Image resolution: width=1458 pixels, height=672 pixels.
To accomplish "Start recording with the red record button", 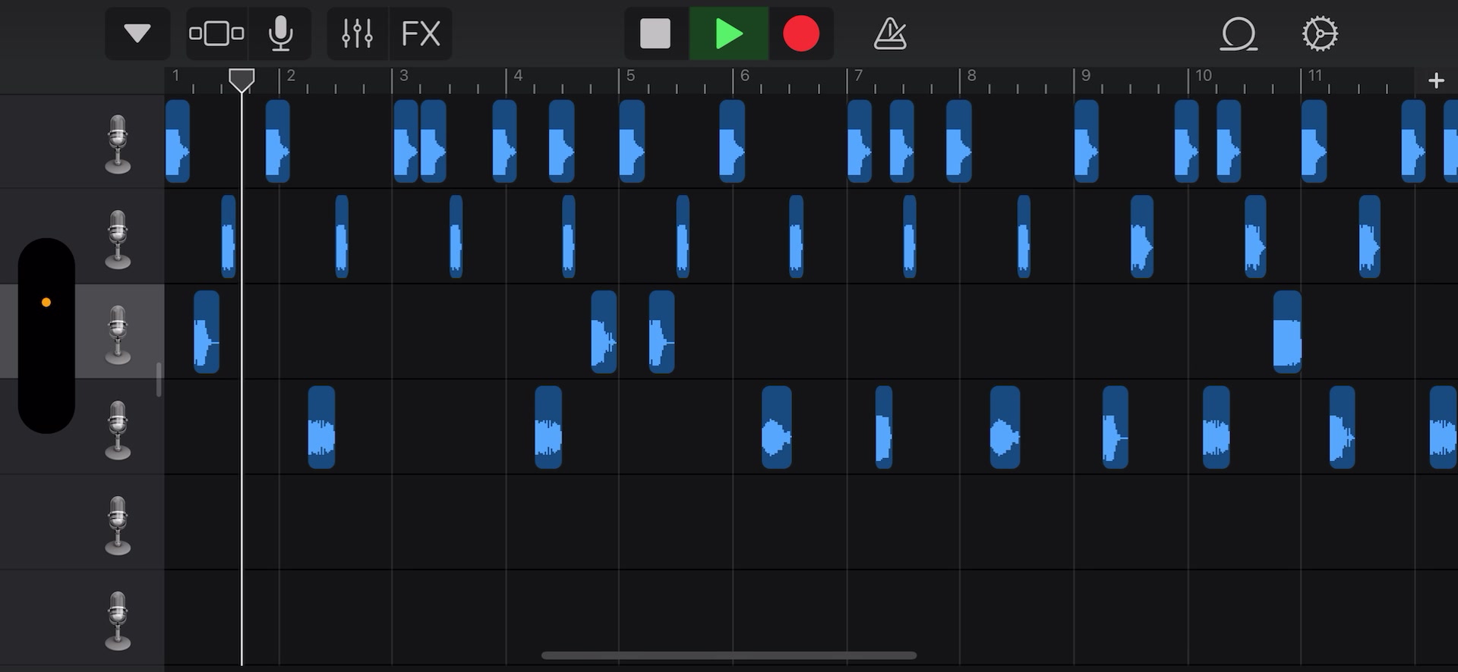I will 801,33.
